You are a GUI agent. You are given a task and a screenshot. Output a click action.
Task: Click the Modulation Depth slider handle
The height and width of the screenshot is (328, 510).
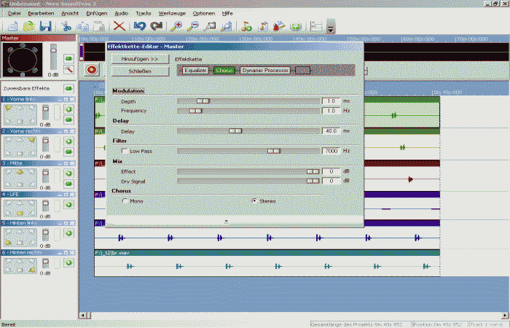pos(203,101)
